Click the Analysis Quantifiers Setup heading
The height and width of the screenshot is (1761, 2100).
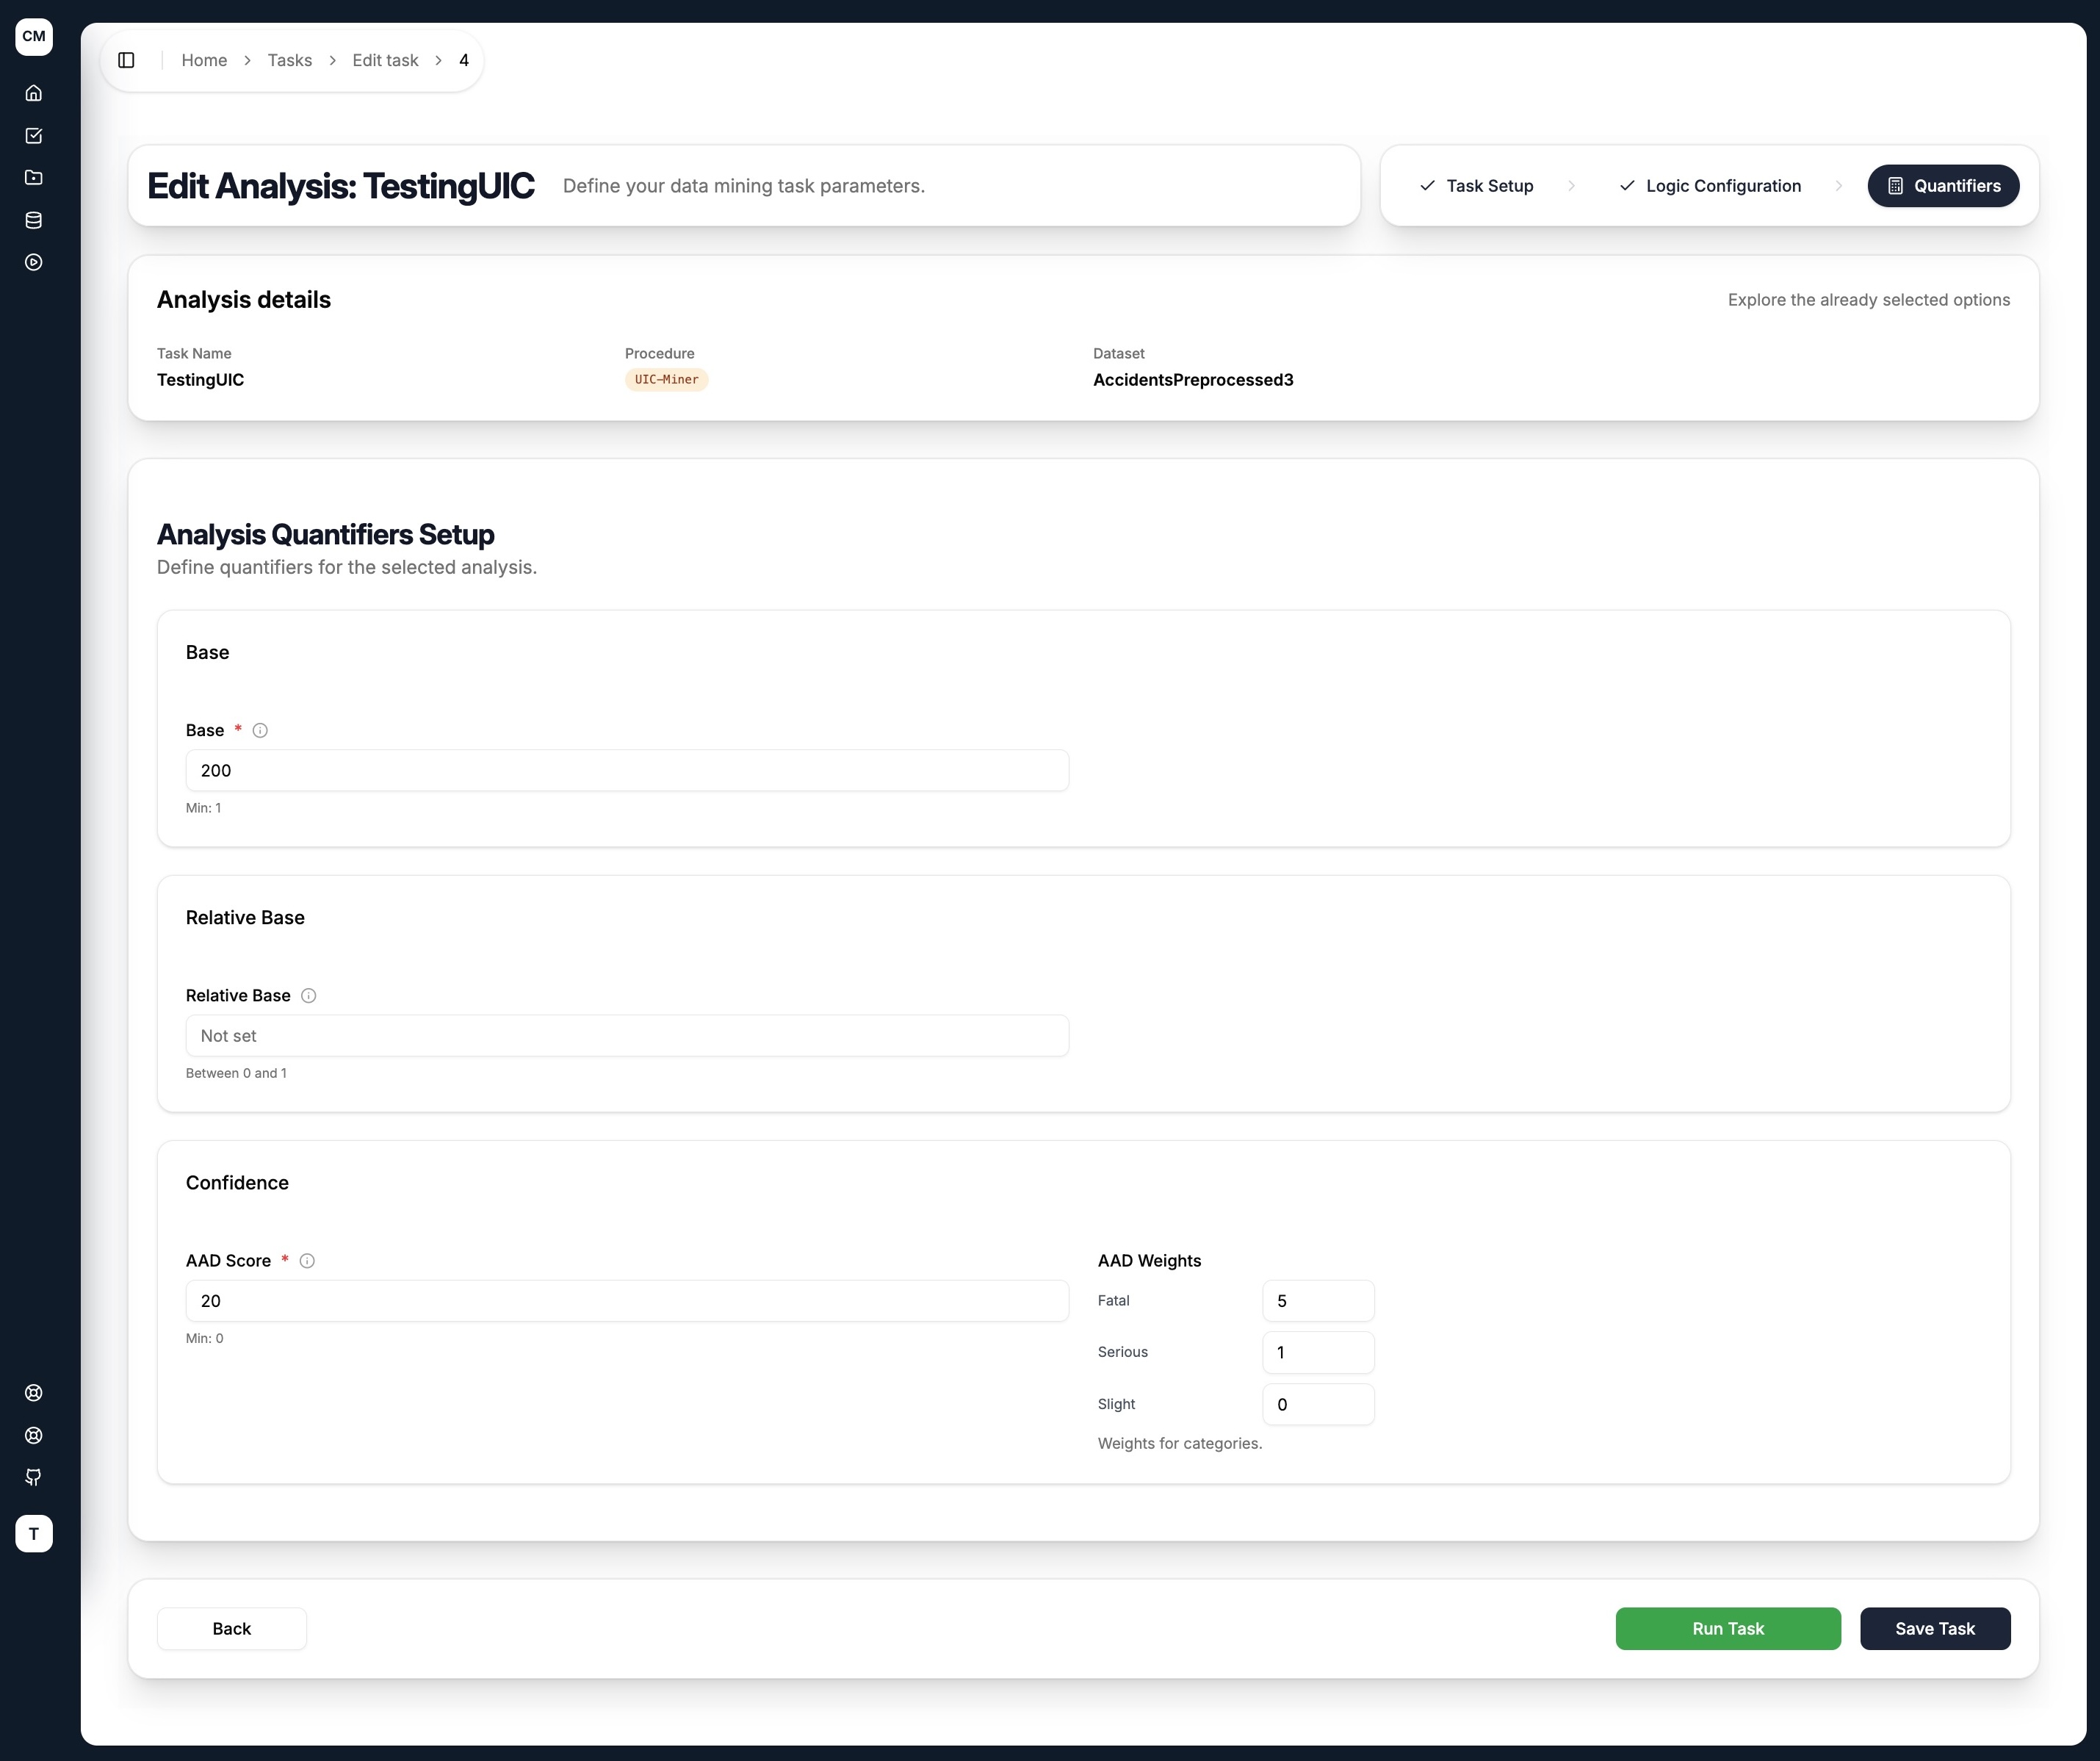pos(326,535)
